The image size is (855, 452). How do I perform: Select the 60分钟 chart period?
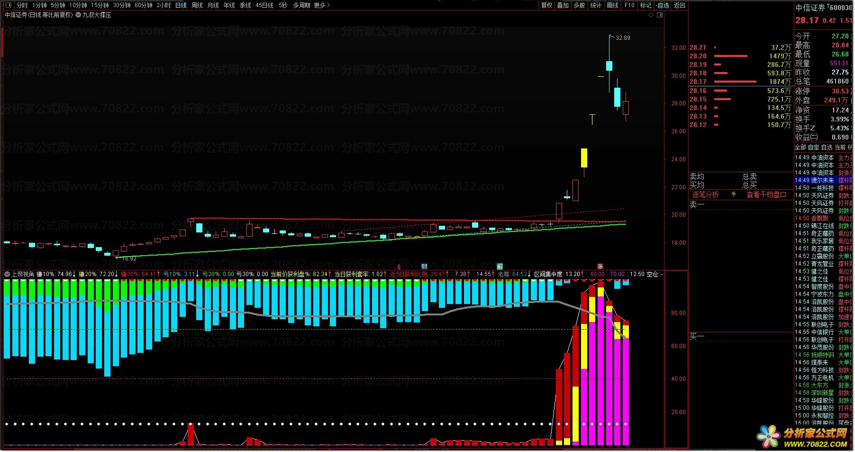point(144,5)
